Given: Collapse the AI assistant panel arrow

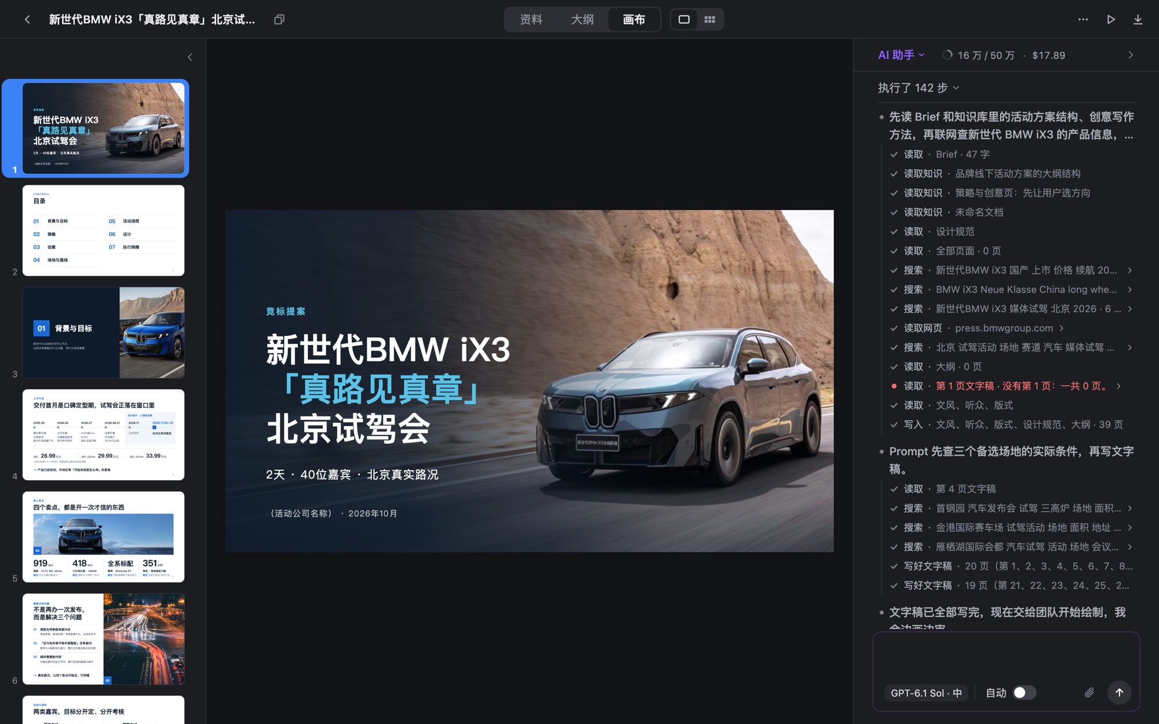Looking at the screenshot, I should point(1131,55).
